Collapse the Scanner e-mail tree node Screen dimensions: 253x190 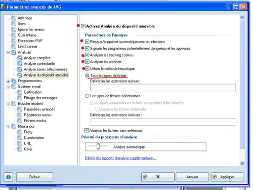tap(8, 87)
